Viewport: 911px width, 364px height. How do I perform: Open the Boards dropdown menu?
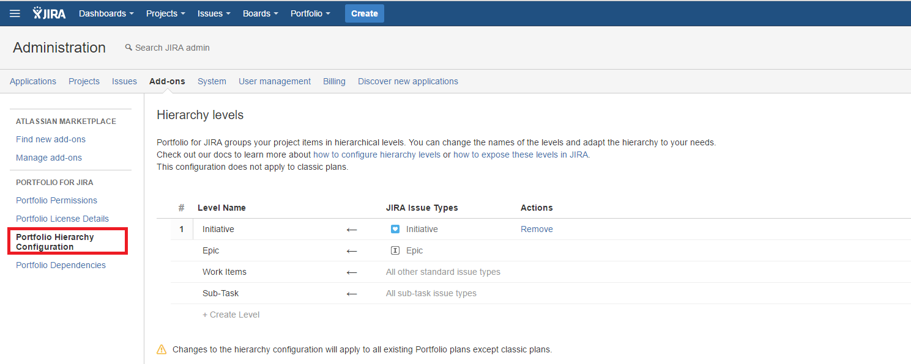coord(260,13)
